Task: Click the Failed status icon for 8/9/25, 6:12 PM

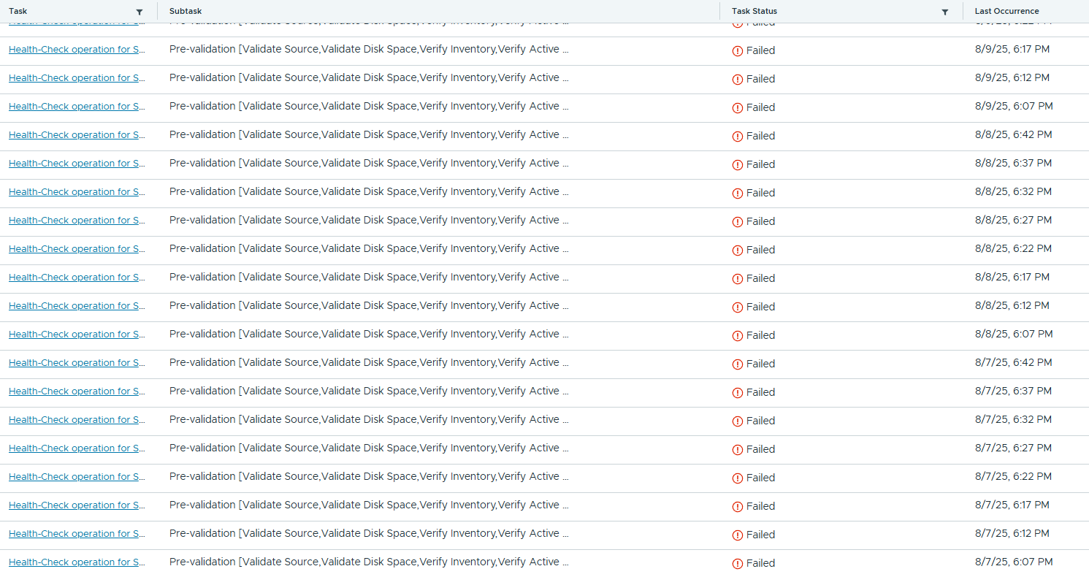Action: tap(738, 80)
